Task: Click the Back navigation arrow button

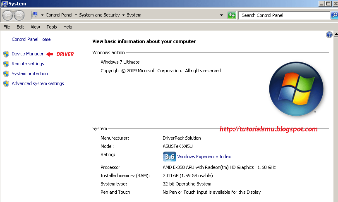Action: coord(8,15)
